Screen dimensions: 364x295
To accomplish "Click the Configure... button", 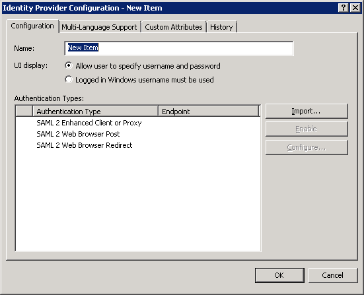I will click(x=307, y=148).
